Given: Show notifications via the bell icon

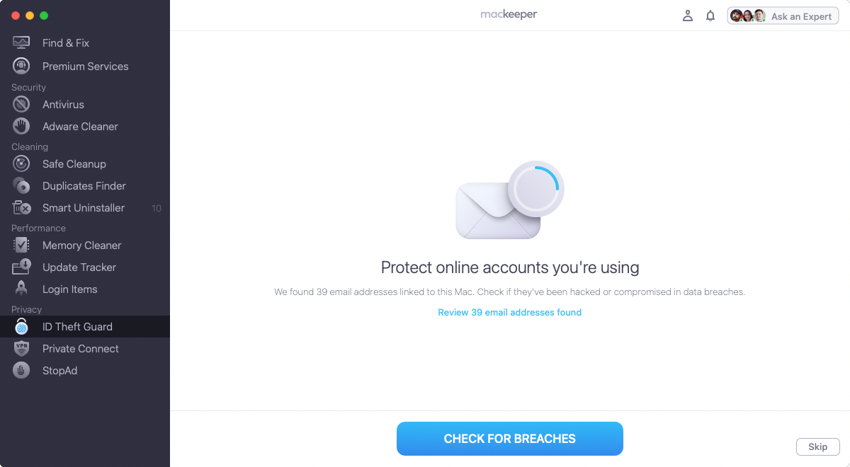Looking at the screenshot, I should coord(710,16).
